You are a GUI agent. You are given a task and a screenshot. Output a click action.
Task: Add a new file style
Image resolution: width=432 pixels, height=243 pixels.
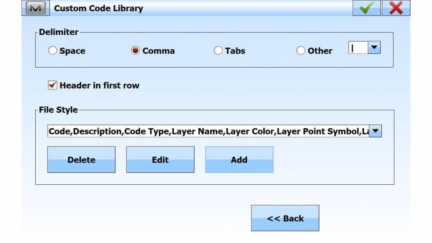tap(239, 160)
